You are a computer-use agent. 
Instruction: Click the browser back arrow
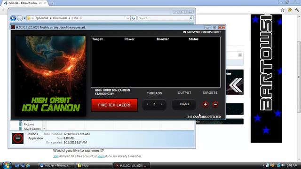tap(4, 10)
